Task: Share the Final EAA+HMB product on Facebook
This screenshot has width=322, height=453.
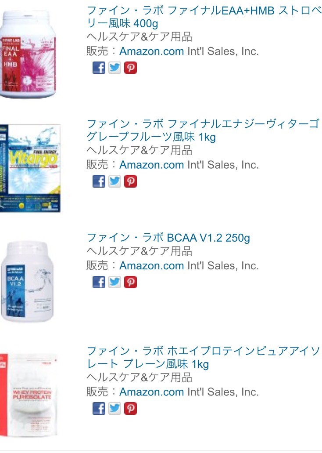Action: click(x=99, y=68)
